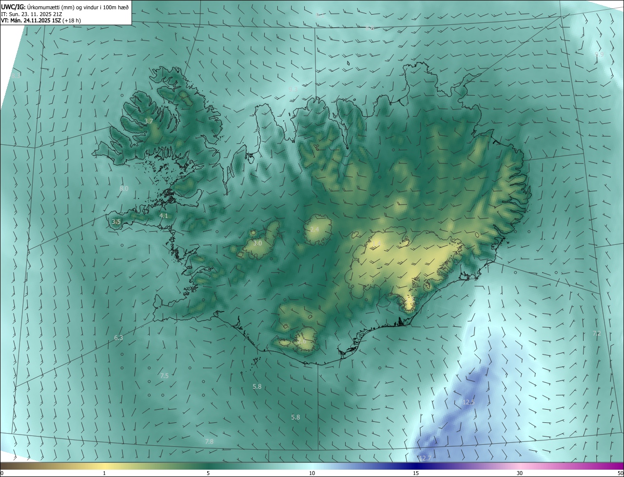The height and width of the screenshot is (477, 624).
Task: Select the 15 tick on the color scale
Action: pos(416,473)
